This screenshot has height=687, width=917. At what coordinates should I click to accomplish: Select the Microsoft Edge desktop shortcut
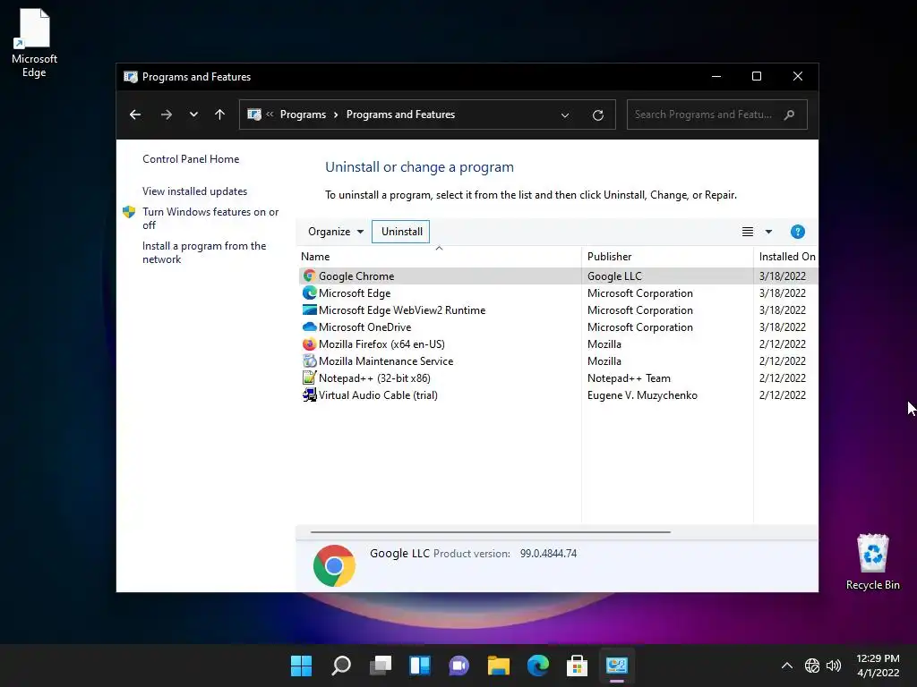(34, 44)
